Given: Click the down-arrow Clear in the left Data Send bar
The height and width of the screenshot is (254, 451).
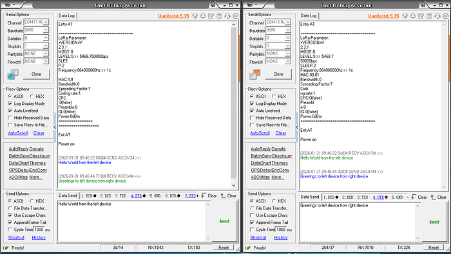Looking at the screenshot, I should click(x=209, y=195).
